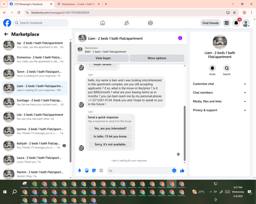Open Domenica's apartment conversation

click(x=35, y=60)
